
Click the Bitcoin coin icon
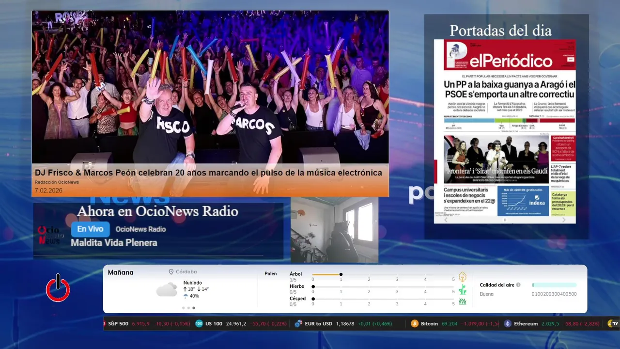415,323
